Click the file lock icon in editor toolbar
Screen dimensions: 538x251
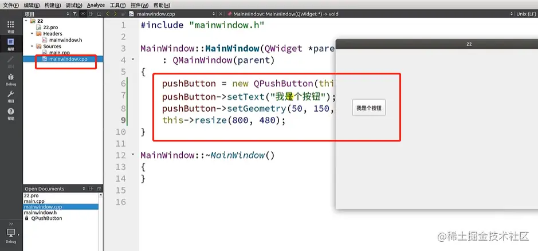123,14
